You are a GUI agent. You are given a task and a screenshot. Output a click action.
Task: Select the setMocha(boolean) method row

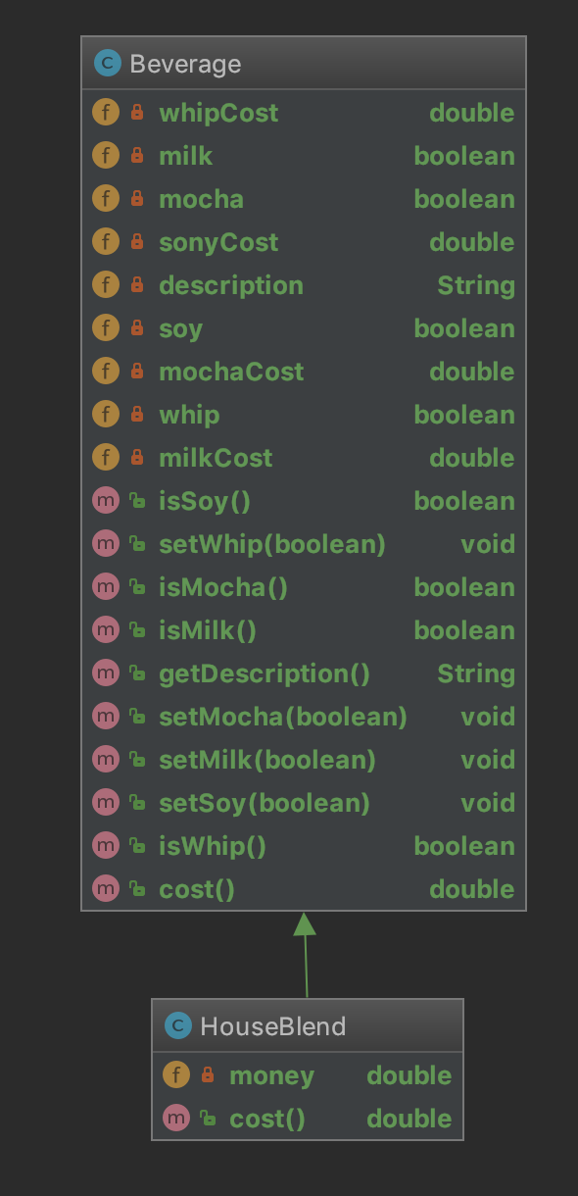coord(304,717)
